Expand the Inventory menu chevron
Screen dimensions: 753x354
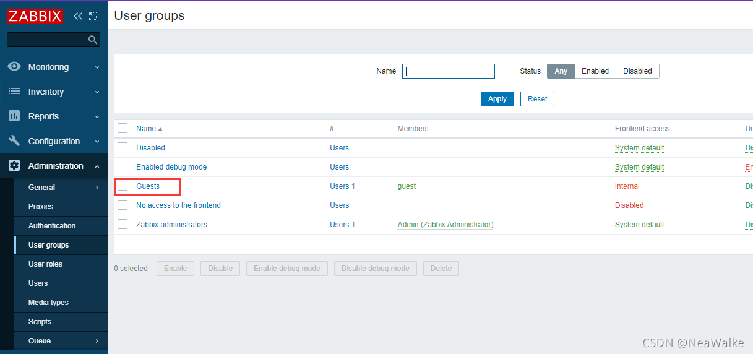[x=97, y=92]
